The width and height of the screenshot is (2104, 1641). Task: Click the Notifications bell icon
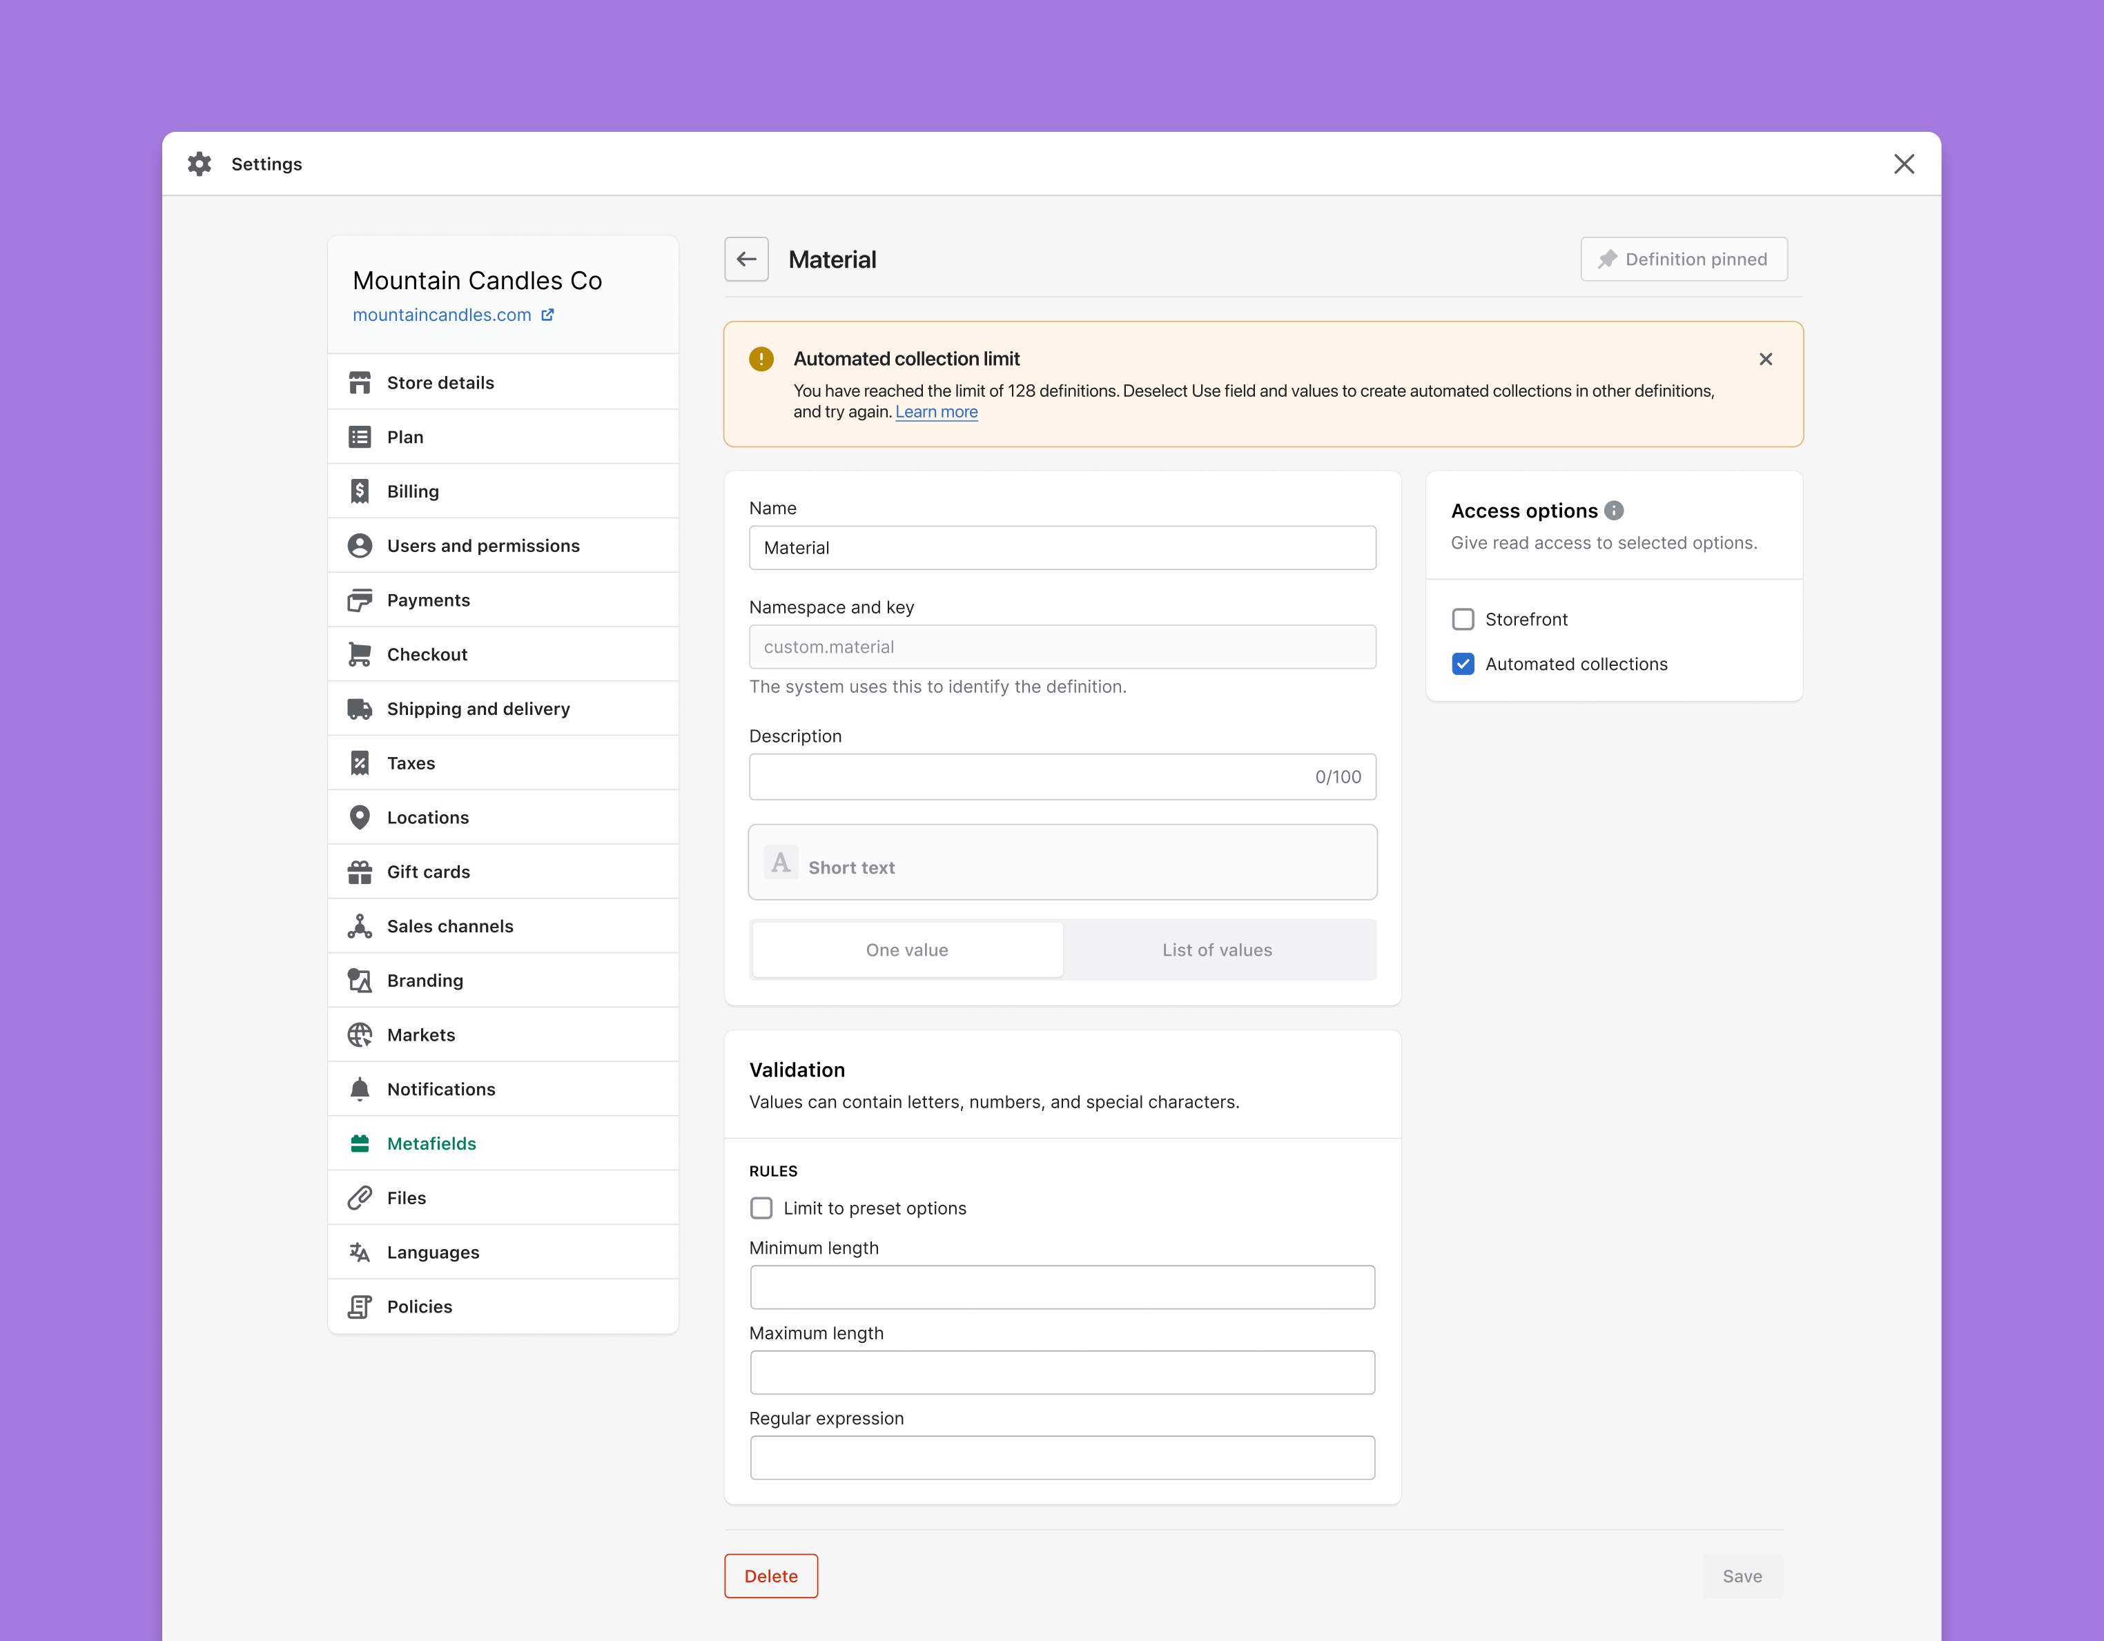(360, 1089)
